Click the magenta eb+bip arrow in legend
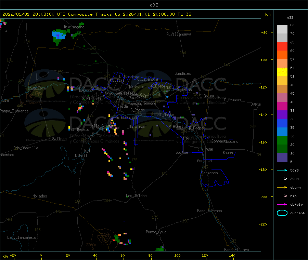The width and height of the screenshot is (308, 260). (x=282, y=205)
